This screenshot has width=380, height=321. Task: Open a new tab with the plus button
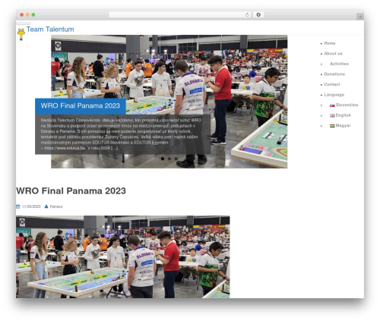click(x=360, y=17)
